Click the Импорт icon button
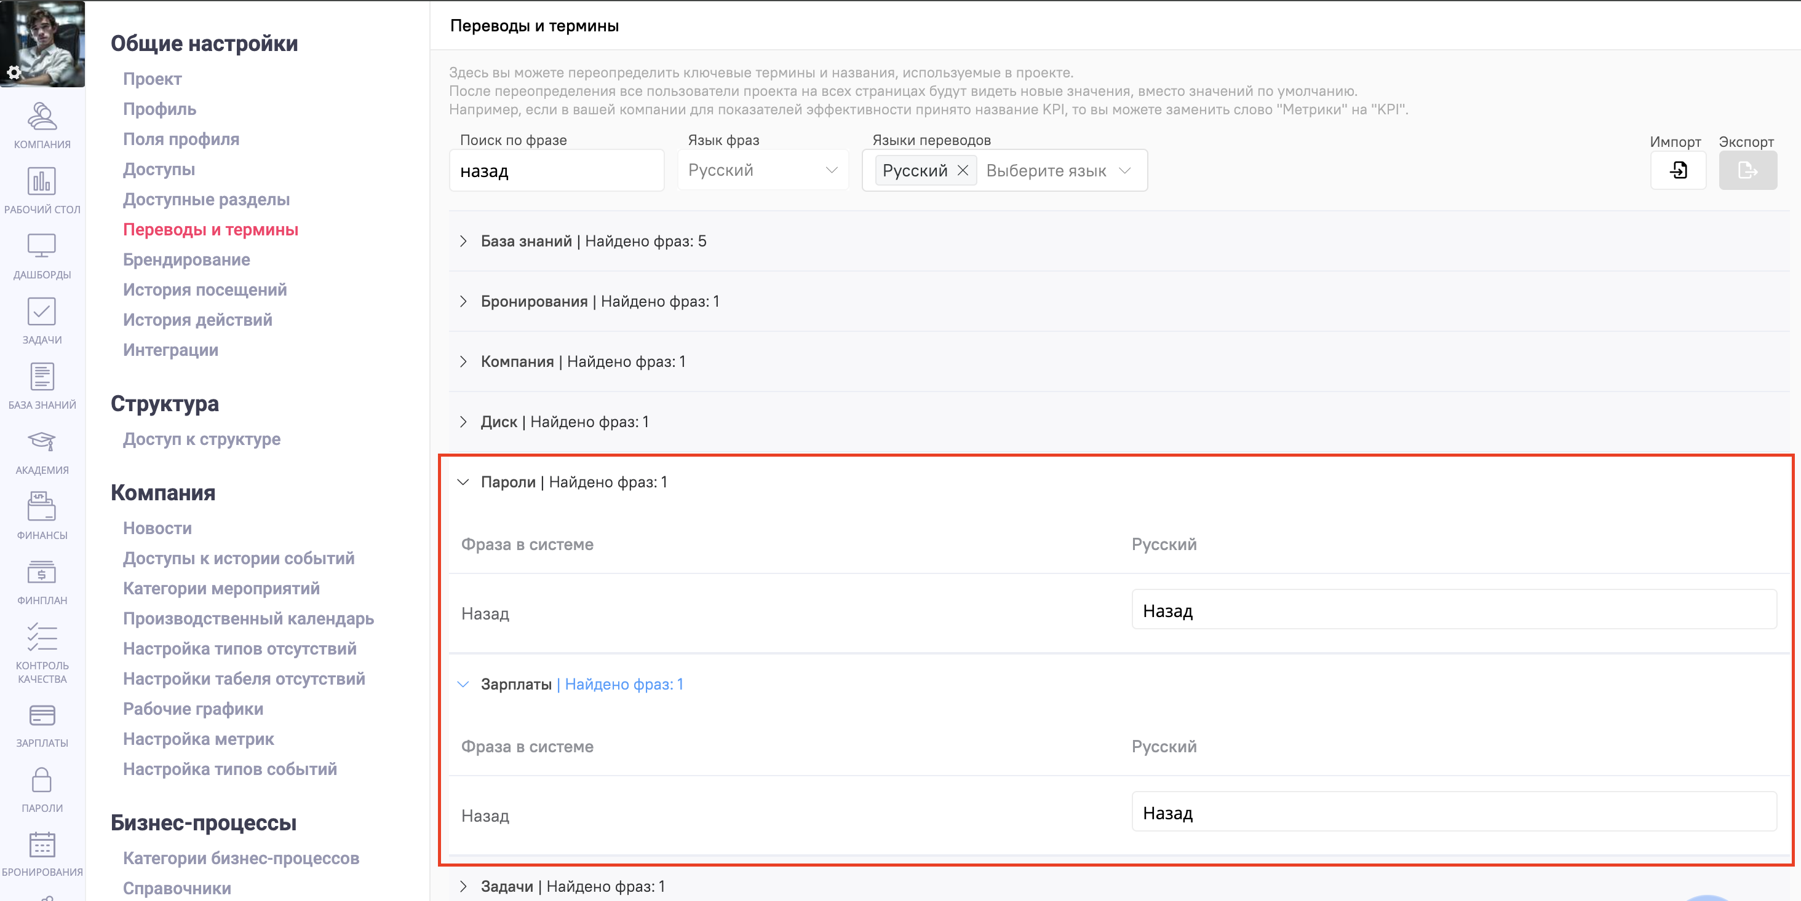Screen dimensions: 1801x901 [1678, 170]
